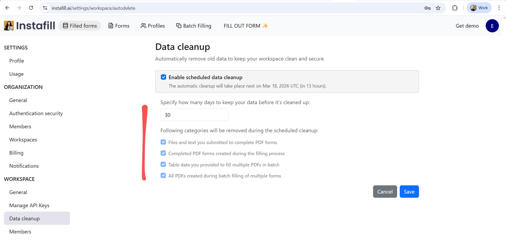Screen dimensions: 506x244
Task: Toggle 'Completed PDF forms created during filling' checkbox
Action: (x=163, y=153)
